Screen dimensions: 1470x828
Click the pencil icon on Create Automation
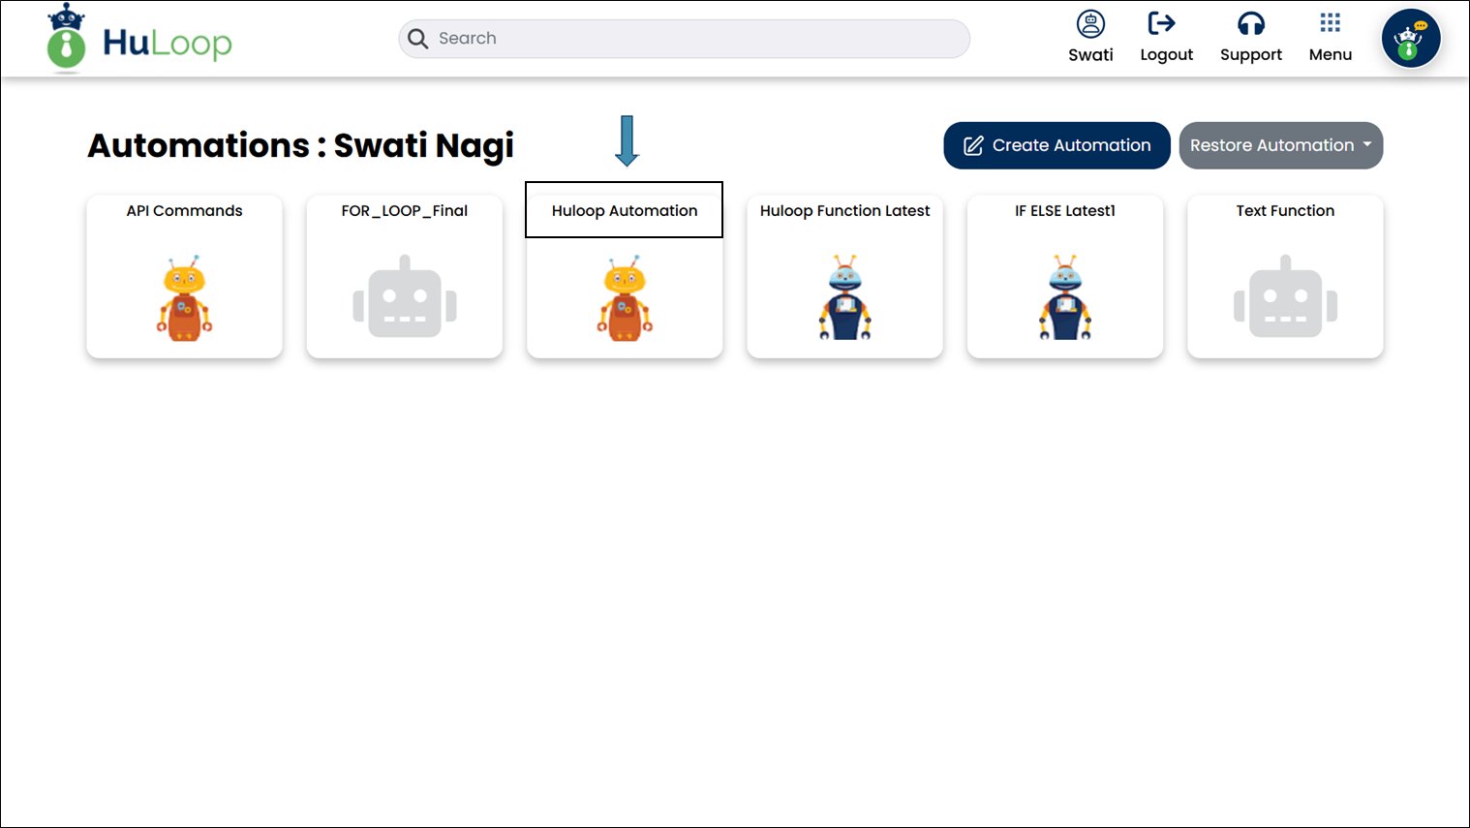tap(973, 145)
